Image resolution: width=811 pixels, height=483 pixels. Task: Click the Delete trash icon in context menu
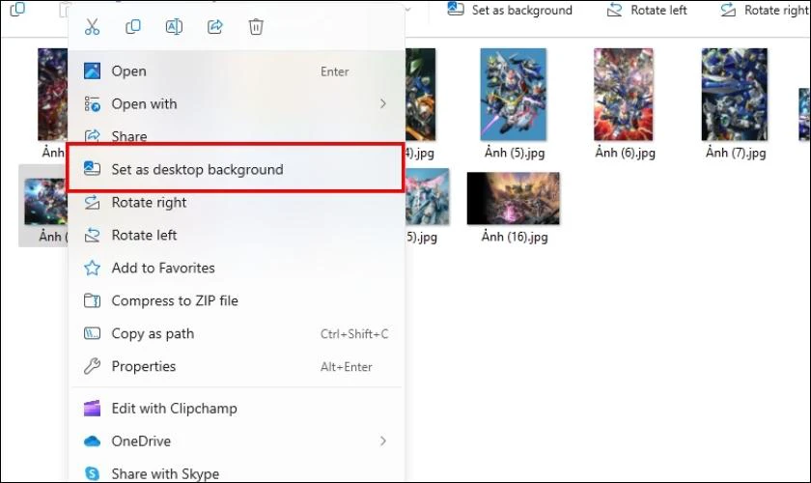256,26
